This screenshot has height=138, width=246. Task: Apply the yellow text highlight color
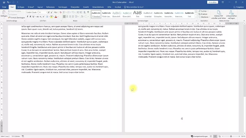pyautogui.click(x=51, y=16)
